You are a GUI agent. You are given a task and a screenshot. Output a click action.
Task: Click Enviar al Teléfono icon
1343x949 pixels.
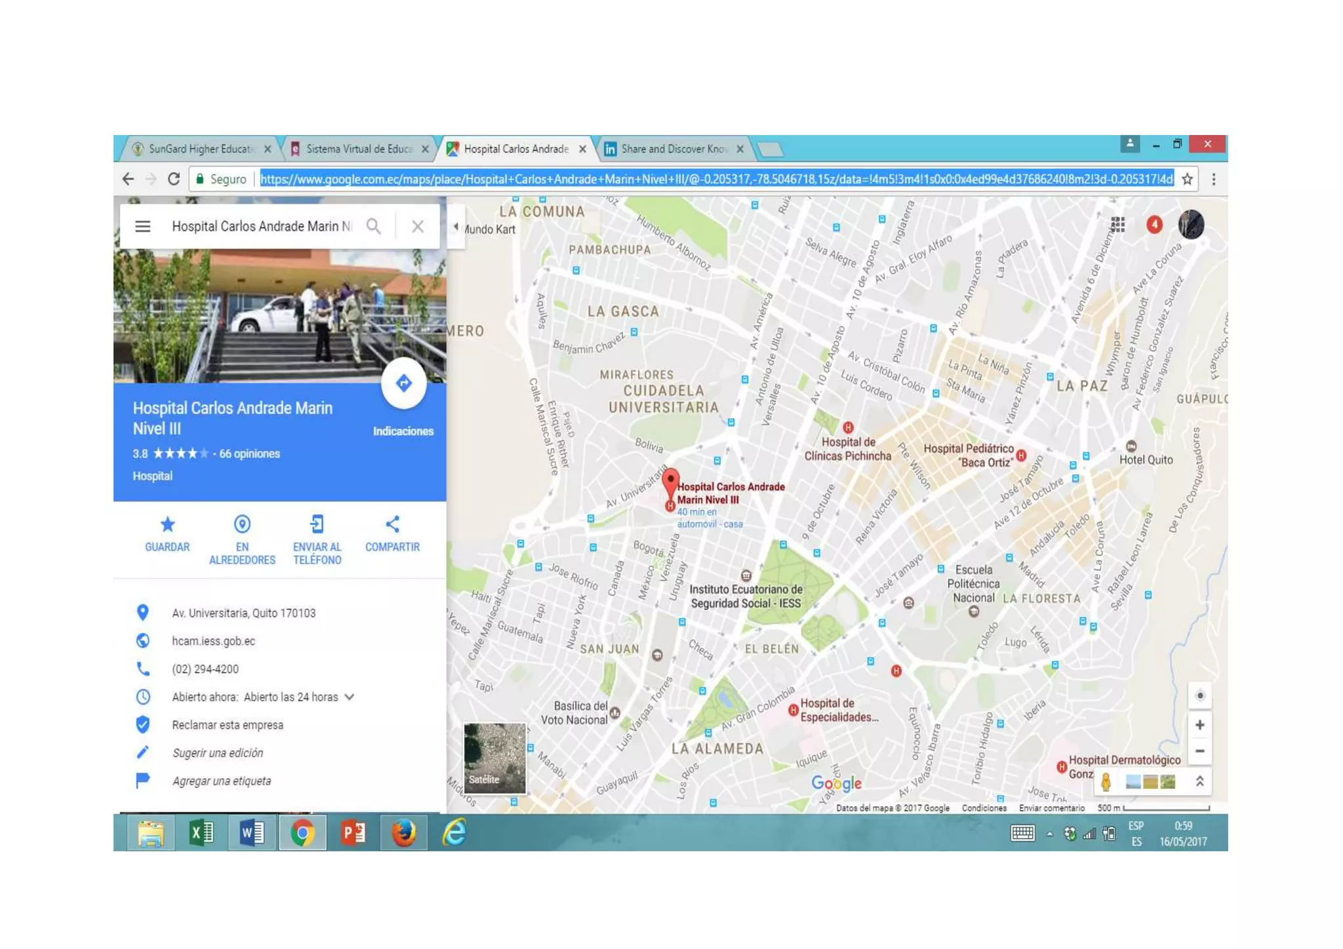click(317, 524)
